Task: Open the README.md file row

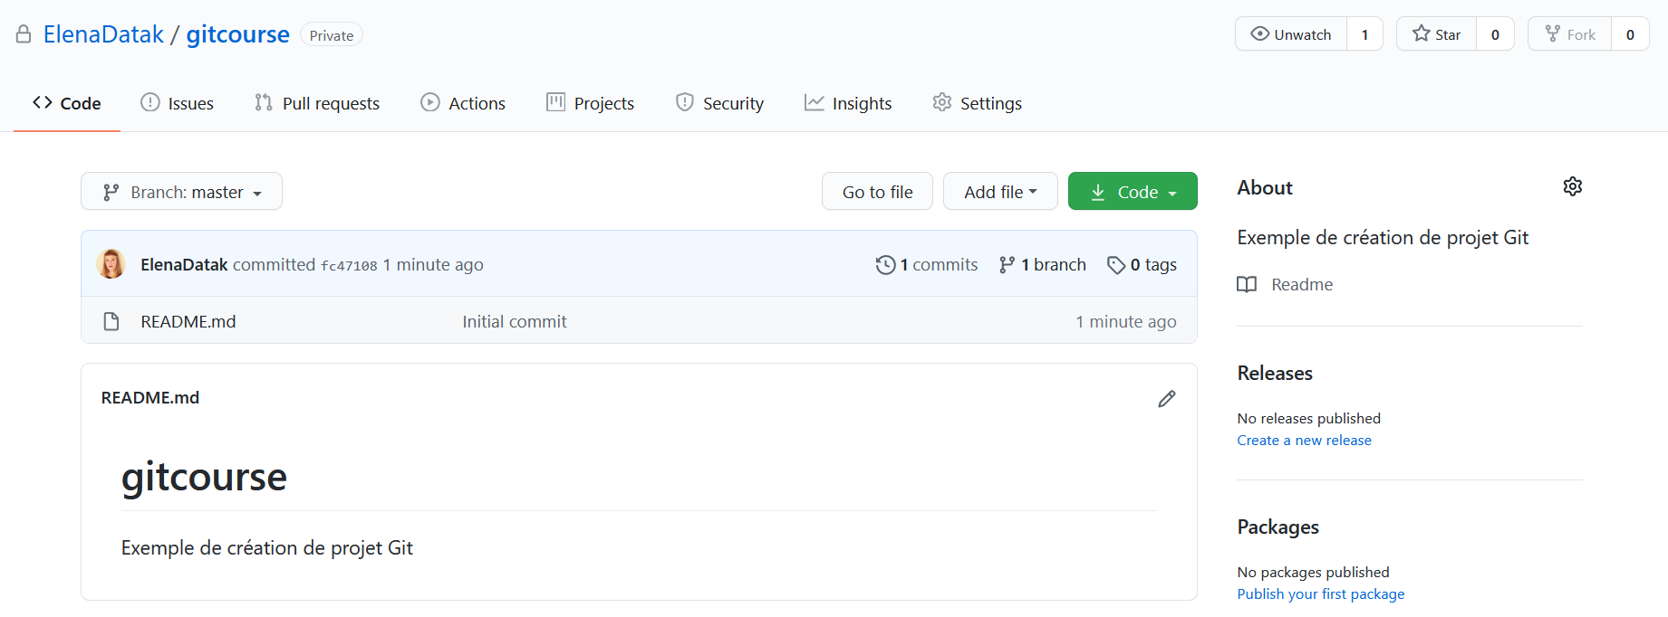Action: click(639, 321)
